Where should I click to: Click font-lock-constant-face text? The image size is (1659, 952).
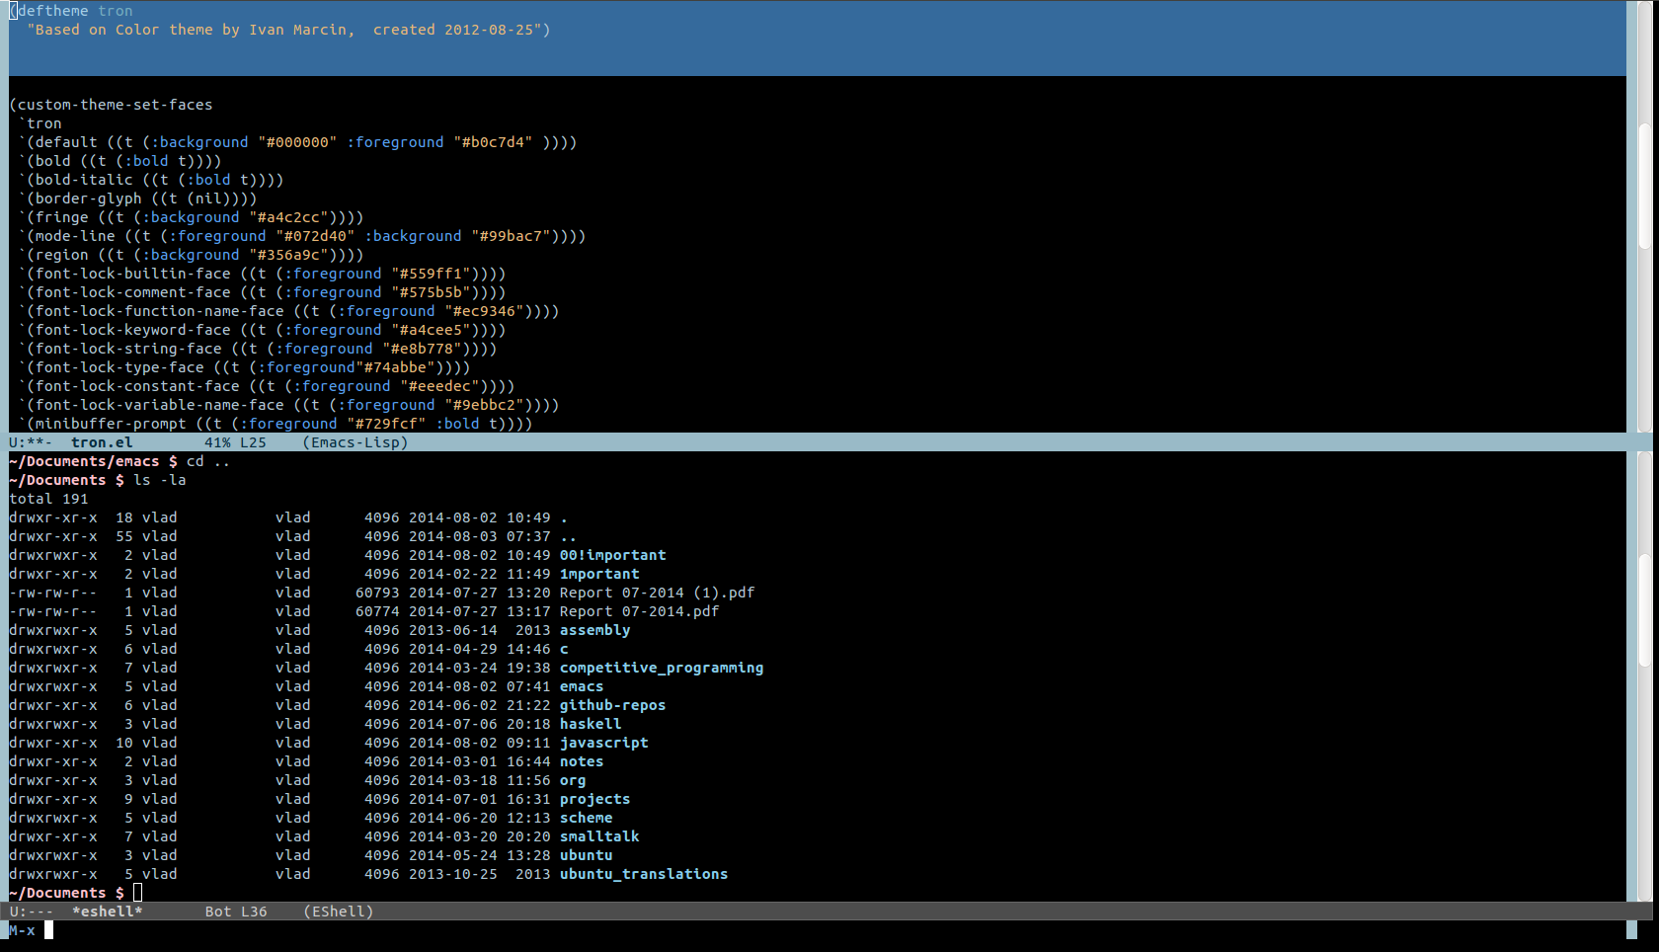[137, 386]
